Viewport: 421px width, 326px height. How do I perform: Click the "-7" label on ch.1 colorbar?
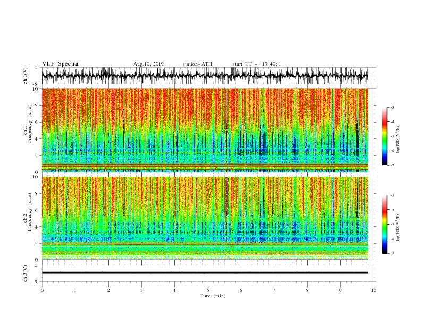click(392, 166)
